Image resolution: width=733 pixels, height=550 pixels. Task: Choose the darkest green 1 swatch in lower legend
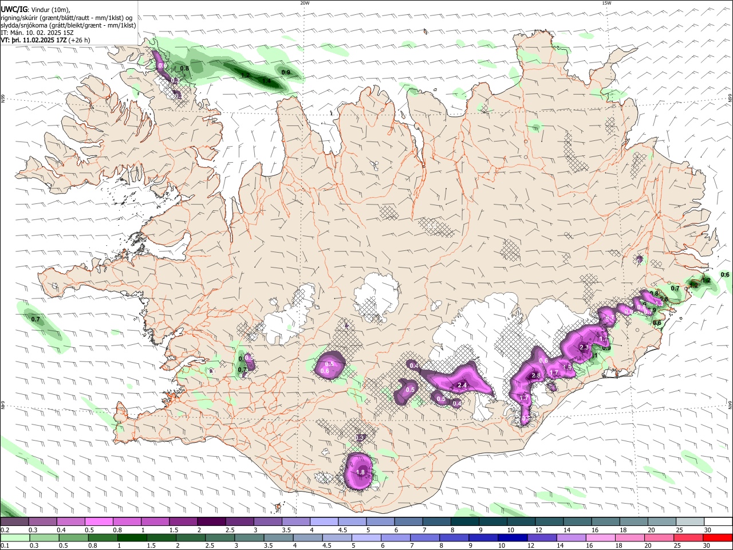(132, 537)
